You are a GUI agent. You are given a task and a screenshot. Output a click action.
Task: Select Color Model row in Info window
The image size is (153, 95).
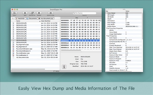point(124,13)
